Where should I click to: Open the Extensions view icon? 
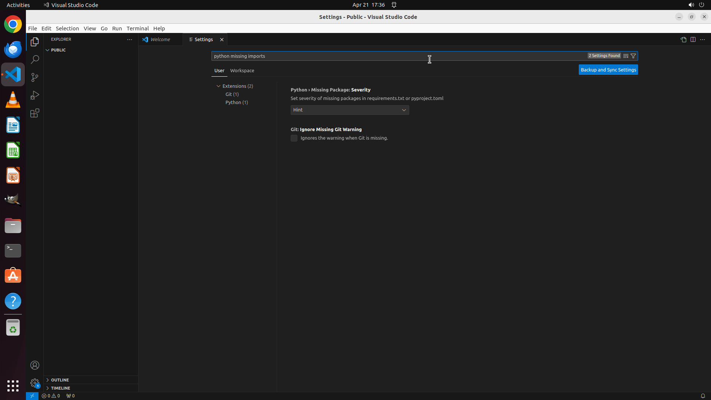(35, 113)
